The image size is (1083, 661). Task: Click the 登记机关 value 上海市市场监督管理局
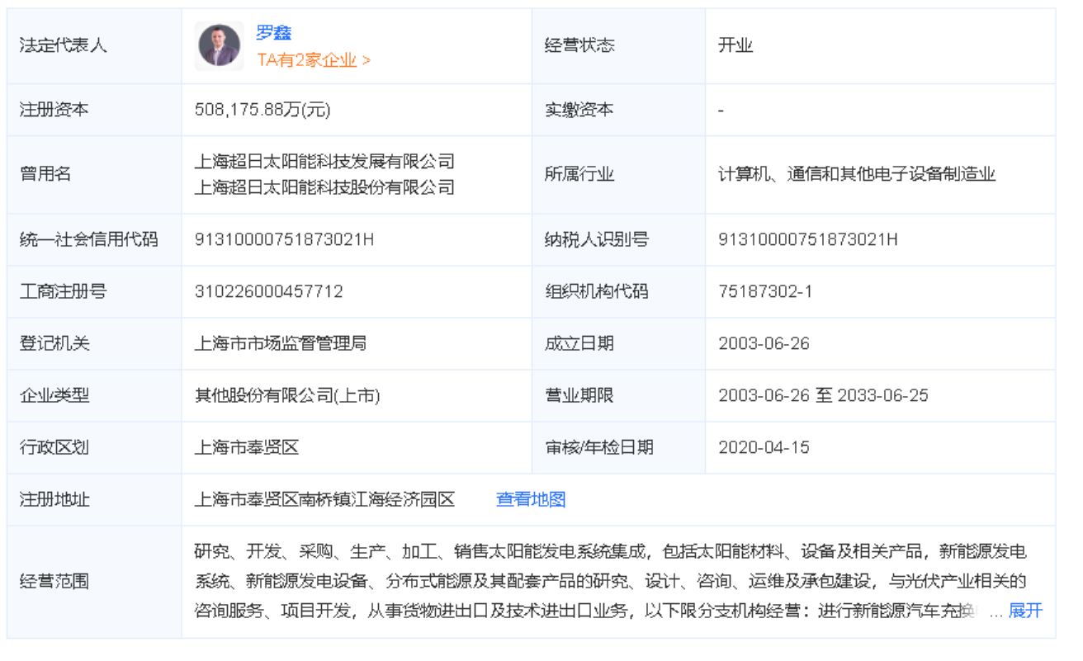click(x=280, y=343)
